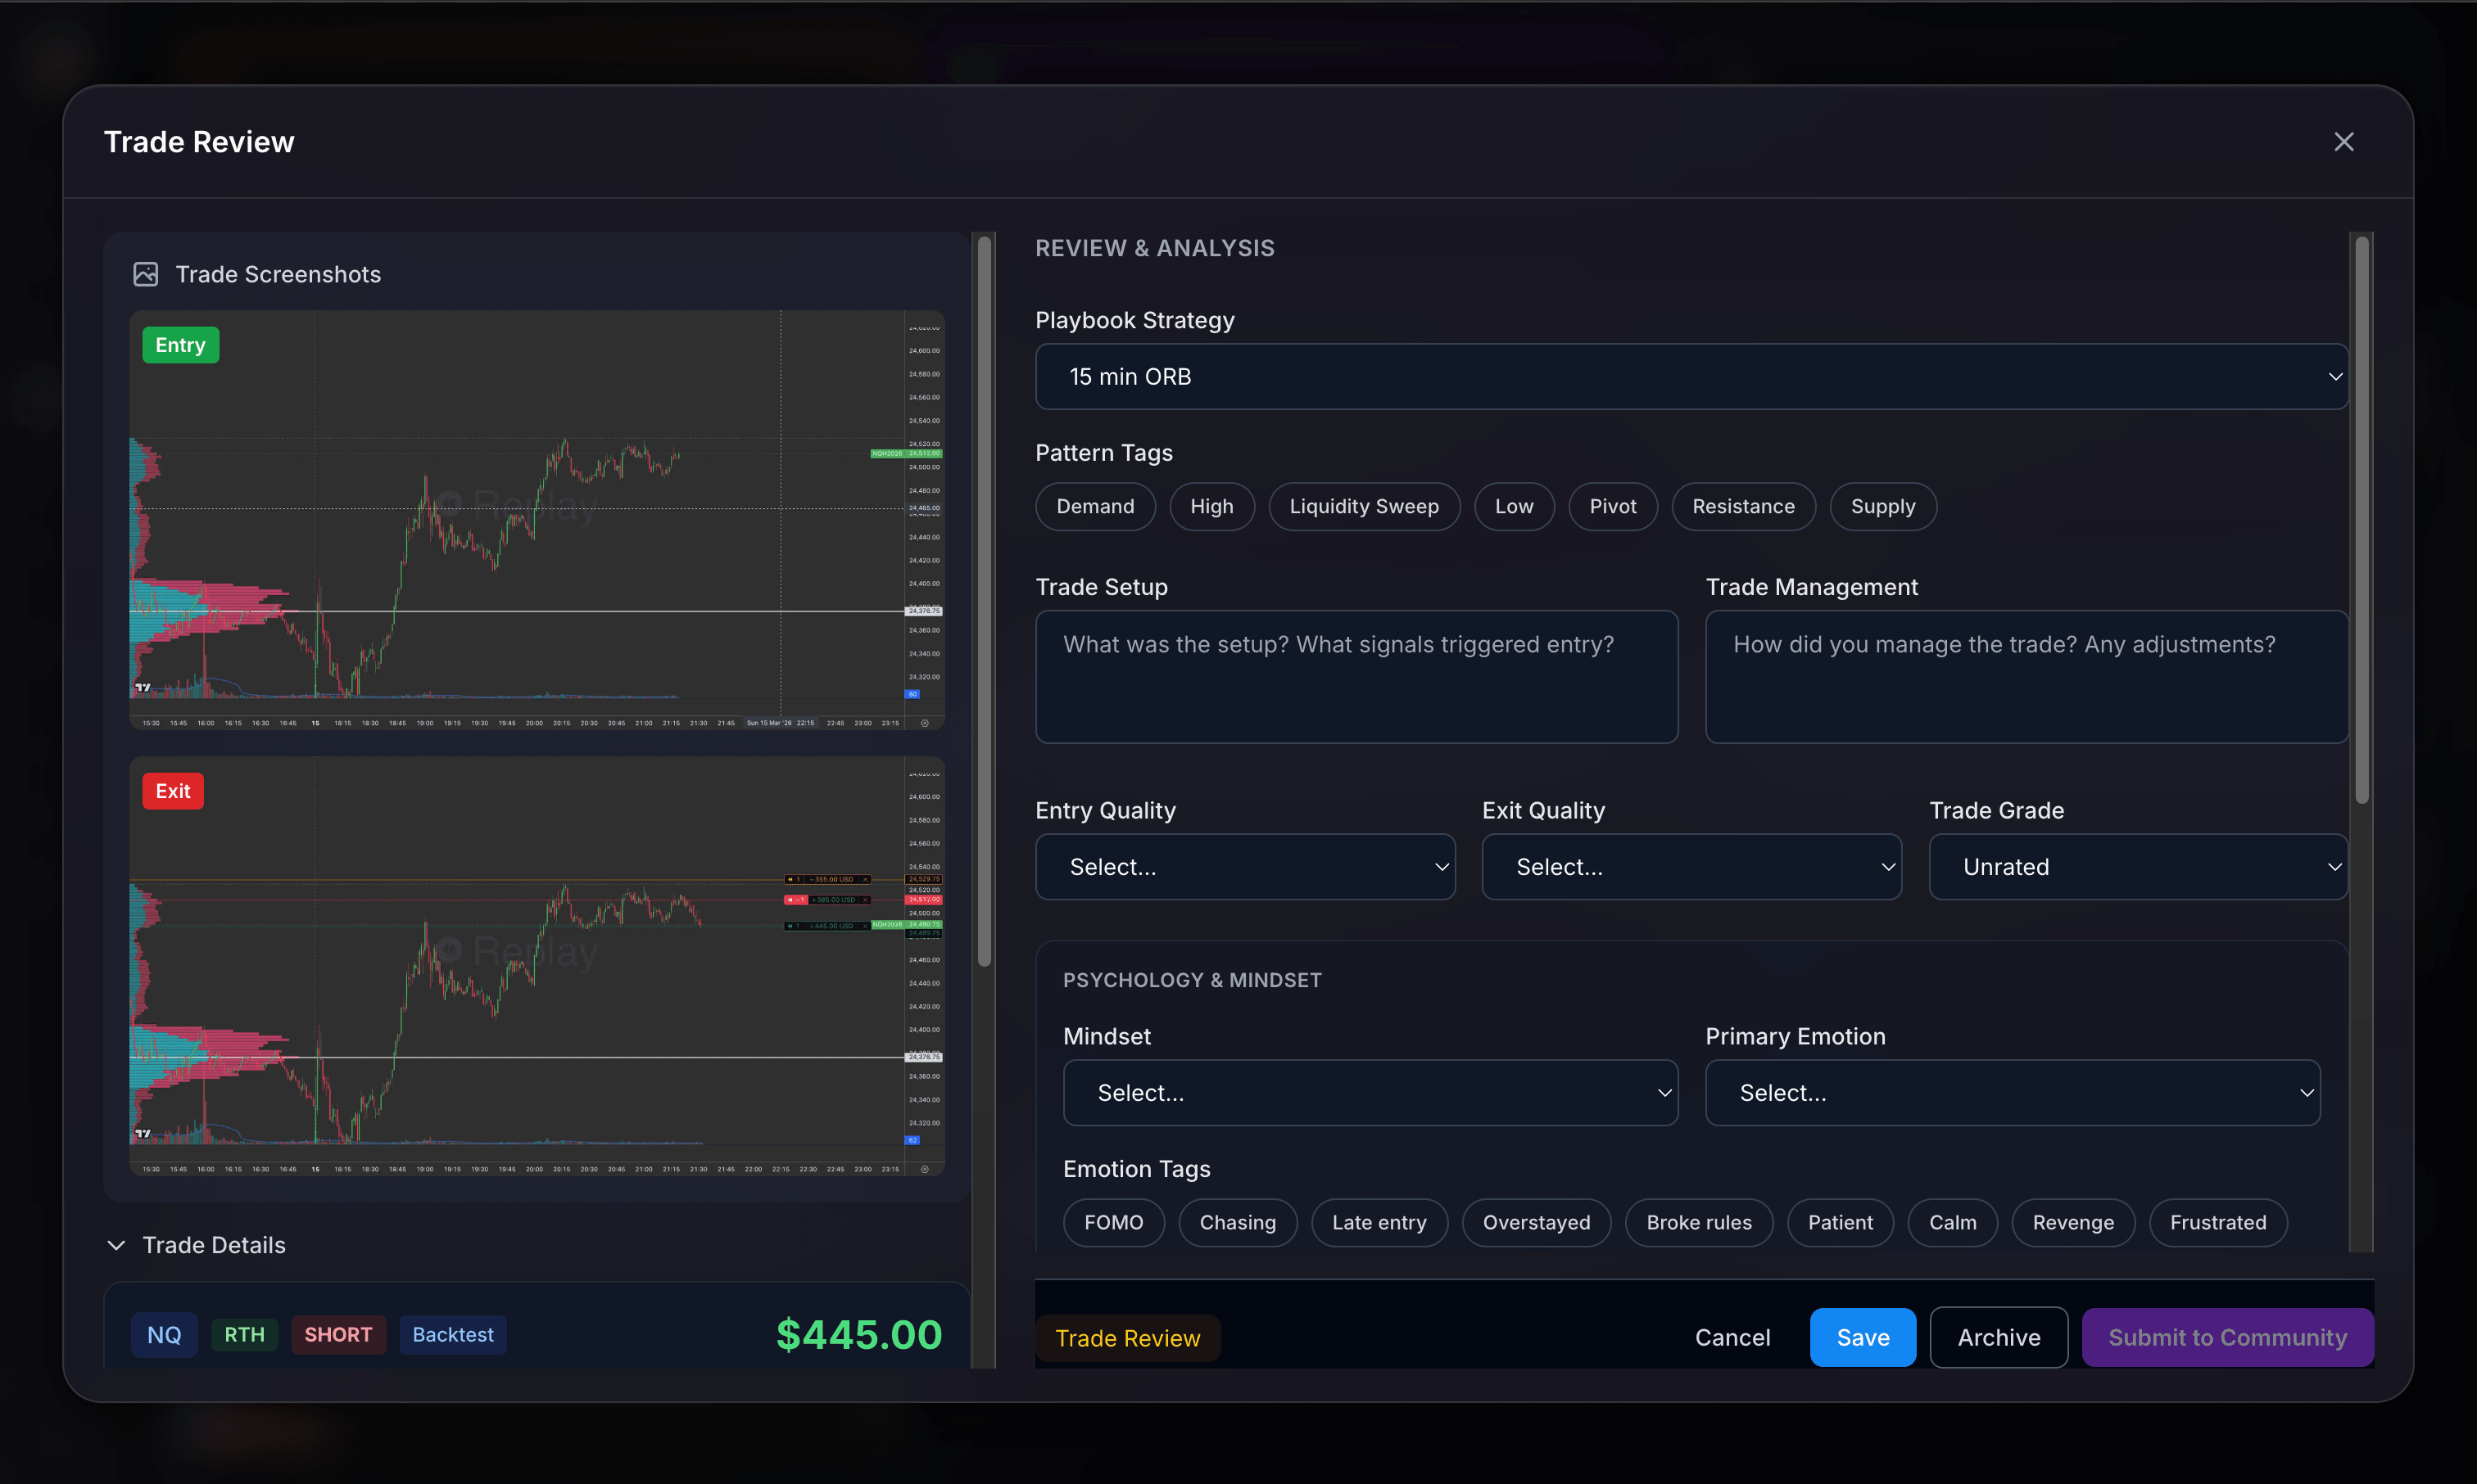Close the Trade Review dialog

pos(2343,141)
